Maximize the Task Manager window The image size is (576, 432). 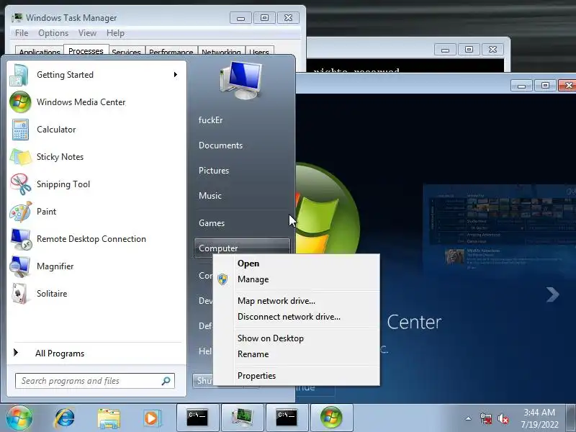click(264, 17)
